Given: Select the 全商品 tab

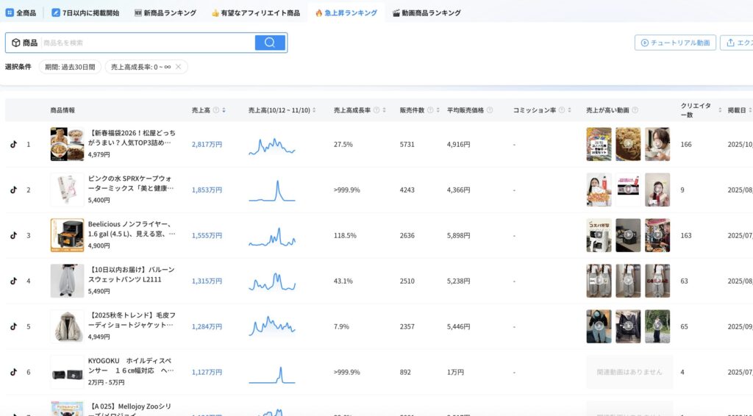Looking at the screenshot, I should click(21, 12).
